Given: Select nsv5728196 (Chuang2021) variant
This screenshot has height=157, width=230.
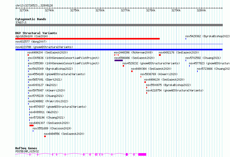Looking at the screenshot, I should point(47,117).
